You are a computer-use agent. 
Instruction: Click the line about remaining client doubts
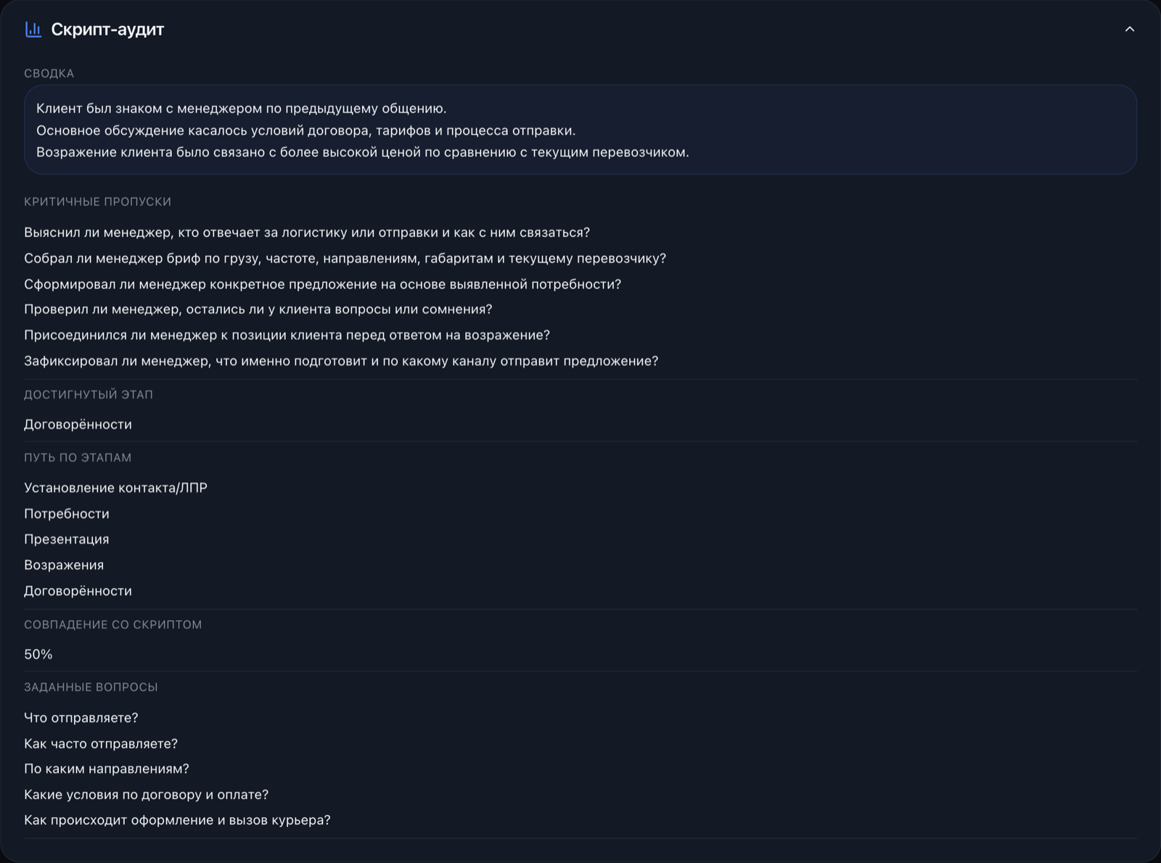(258, 309)
